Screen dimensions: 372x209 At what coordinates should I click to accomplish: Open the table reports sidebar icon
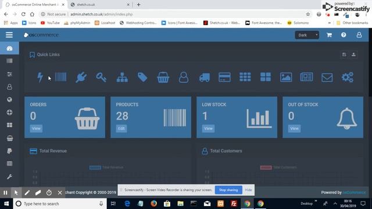pyautogui.click(x=9, y=164)
